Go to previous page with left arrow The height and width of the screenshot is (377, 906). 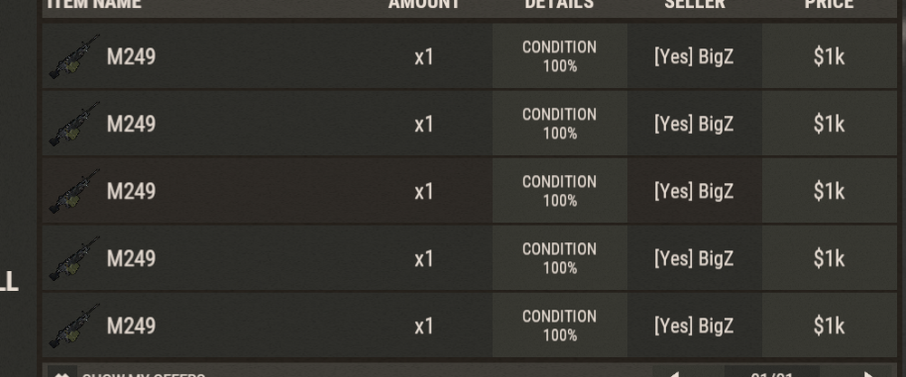pyautogui.click(x=673, y=373)
